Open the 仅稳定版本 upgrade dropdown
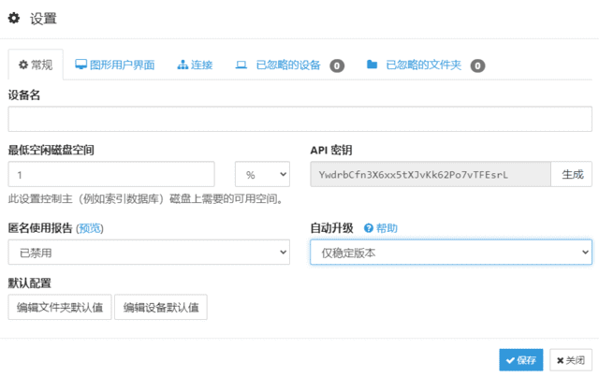 tap(450, 253)
